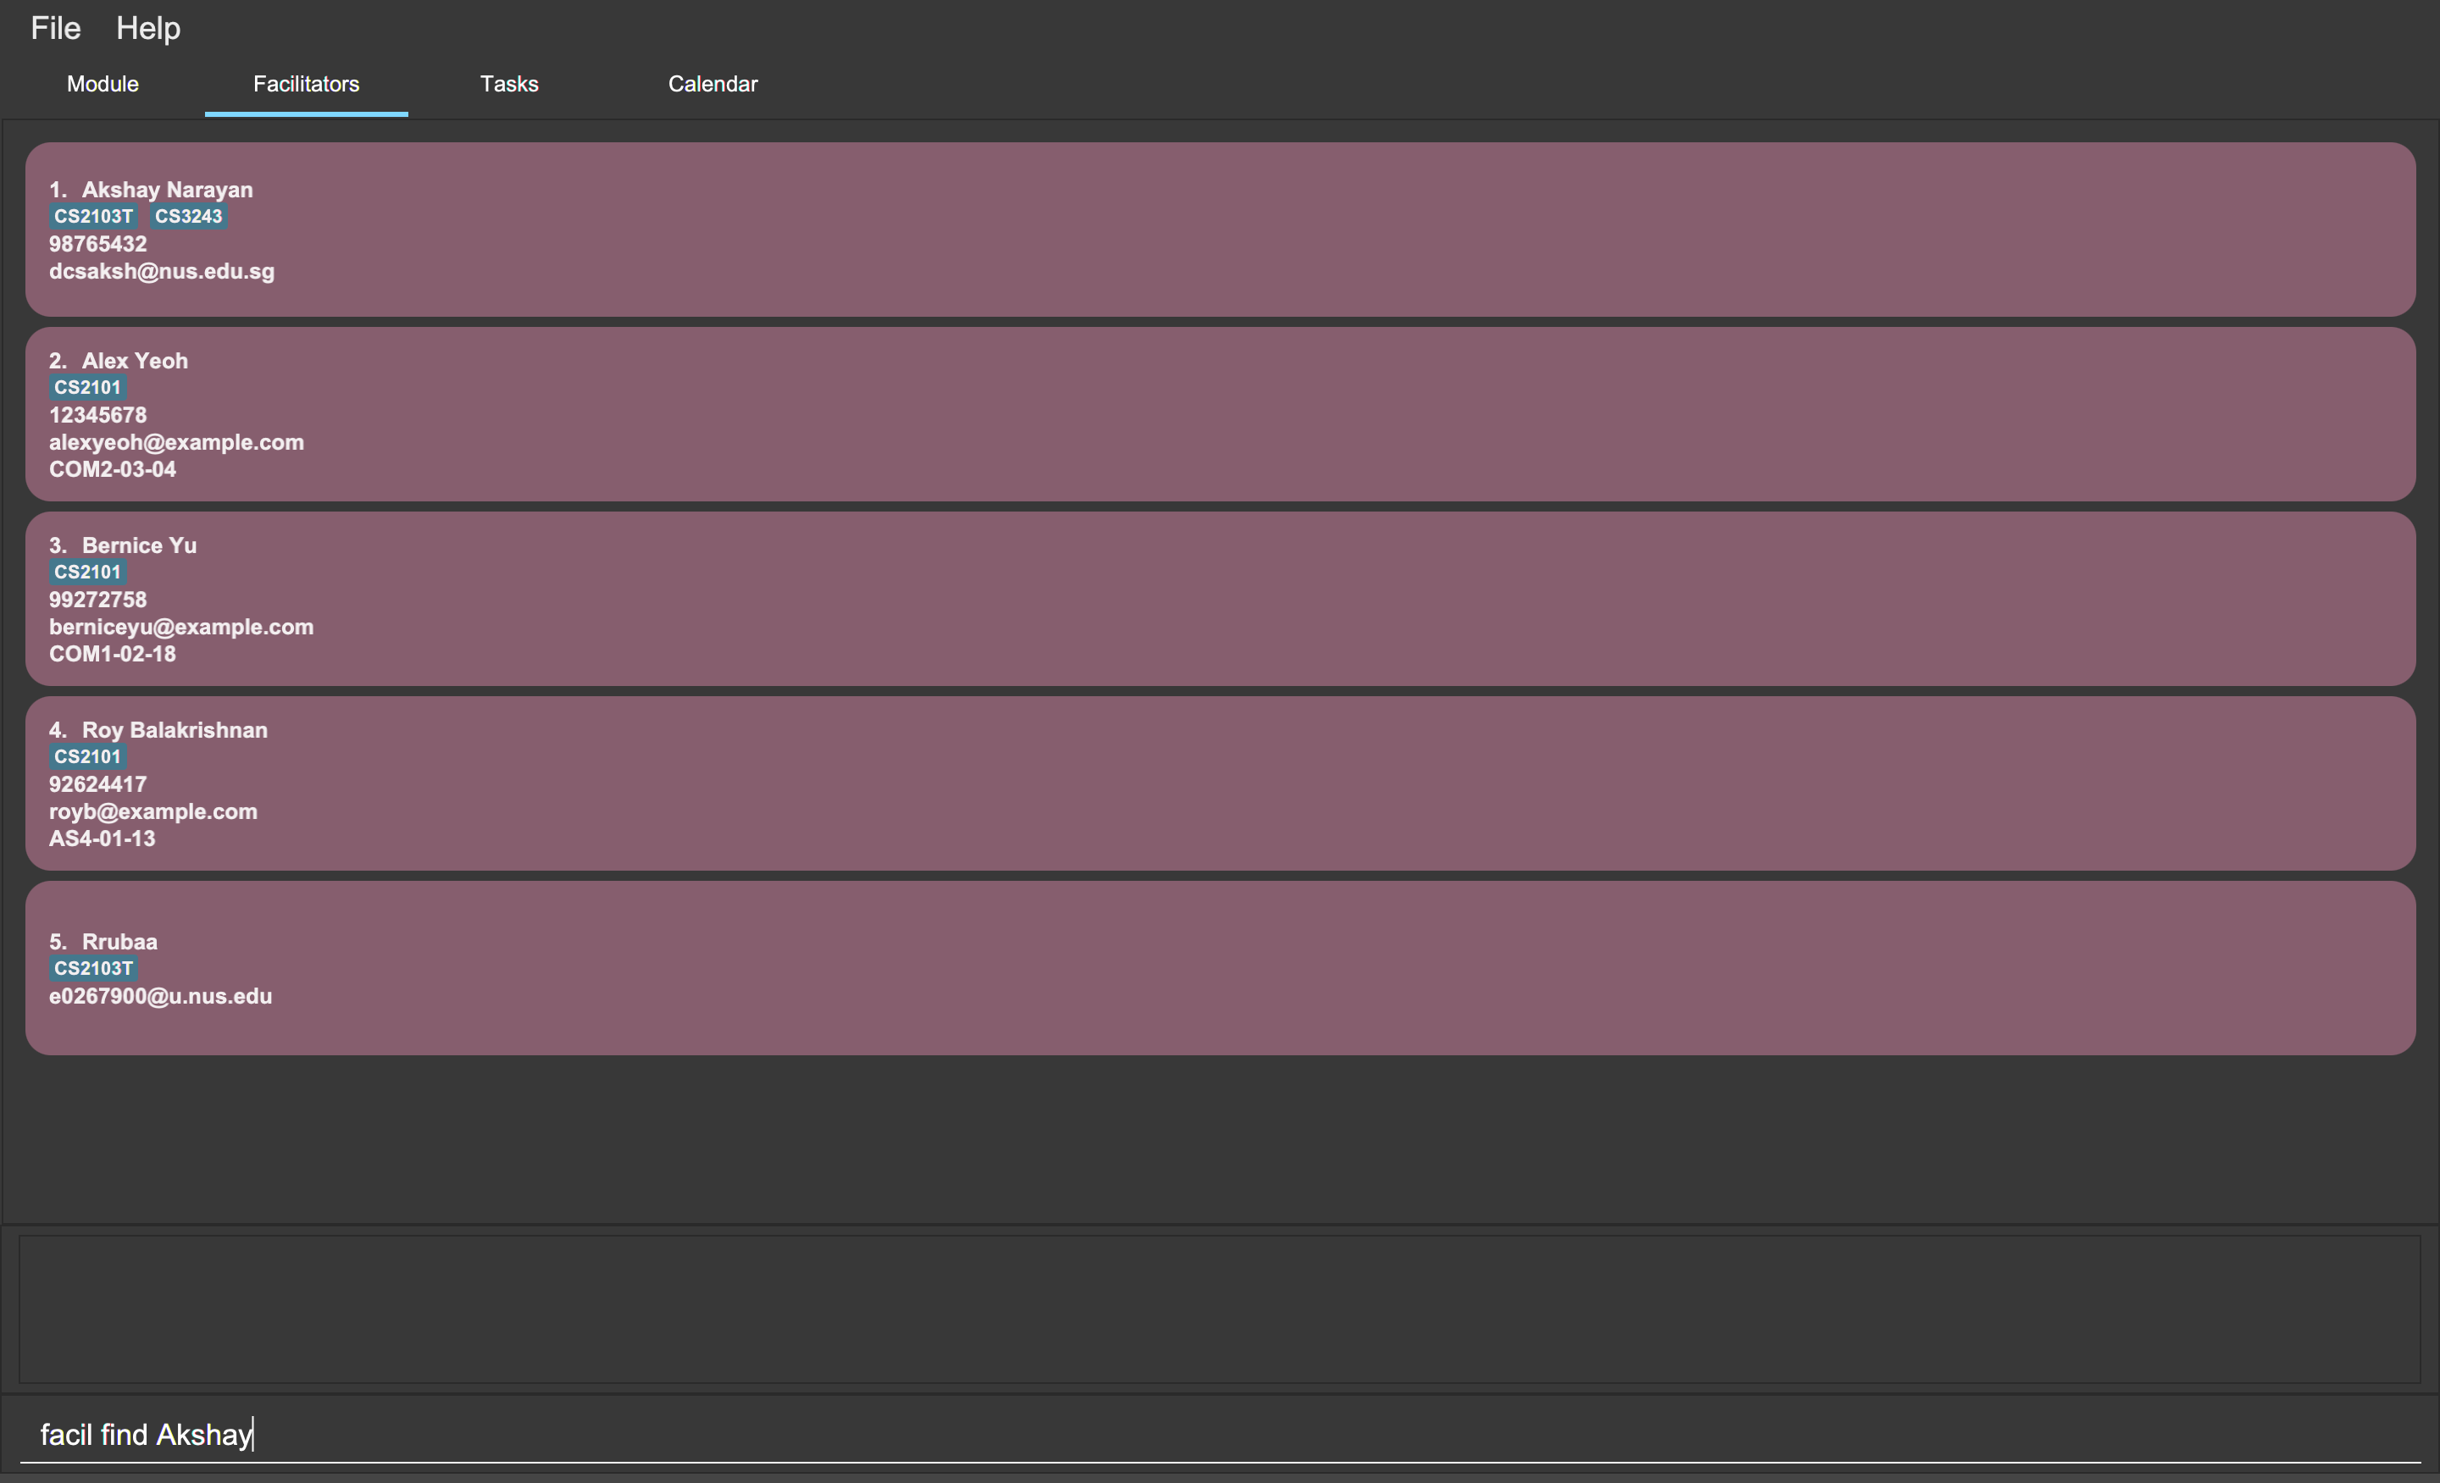Viewport: 2440px width, 1483px height.
Task: Click the empty result display box
Action: tap(1220, 1309)
